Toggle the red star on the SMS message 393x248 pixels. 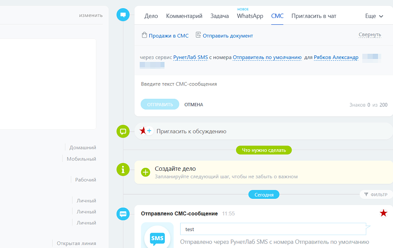[x=384, y=213]
